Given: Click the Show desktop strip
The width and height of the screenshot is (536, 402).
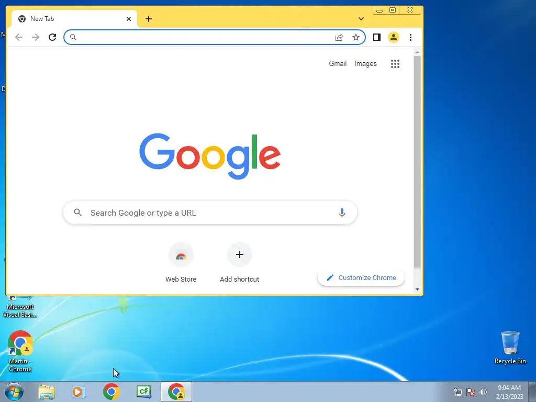Looking at the screenshot, I should coord(532,392).
